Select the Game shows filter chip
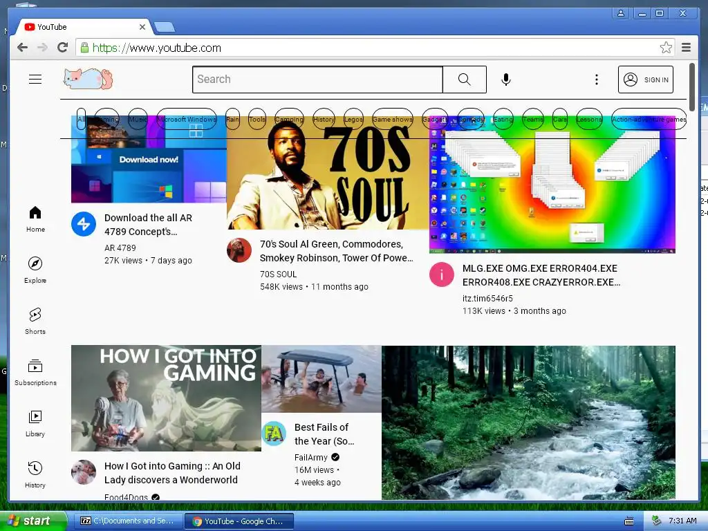Image resolution: width=708 pixels, height=531 pixels. [x=393, y=119]
